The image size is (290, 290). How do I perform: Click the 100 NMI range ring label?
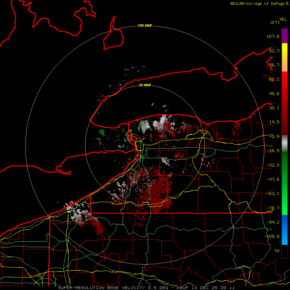click(x=145, y=25)
